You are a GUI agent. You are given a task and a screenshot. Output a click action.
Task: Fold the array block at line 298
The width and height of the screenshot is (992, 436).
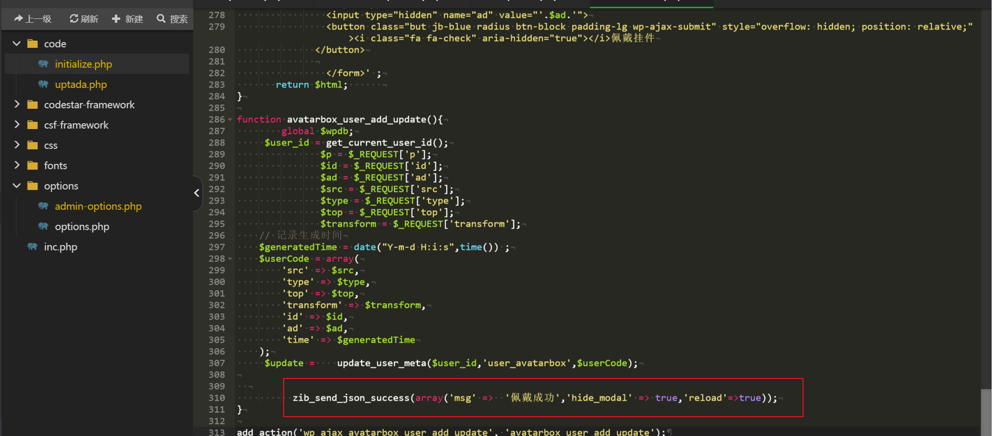230,259
